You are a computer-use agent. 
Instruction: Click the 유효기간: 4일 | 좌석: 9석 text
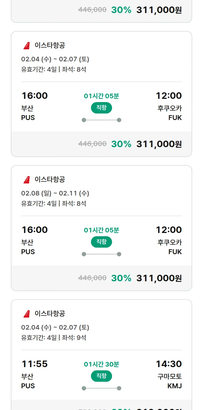pyautogui.click(x=54, y=338)
